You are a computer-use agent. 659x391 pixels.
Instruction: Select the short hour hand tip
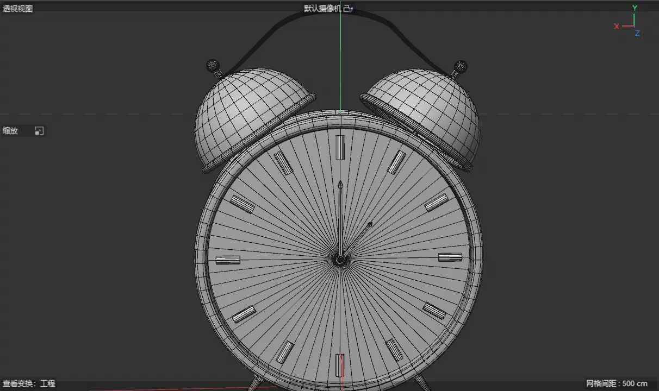369,224
